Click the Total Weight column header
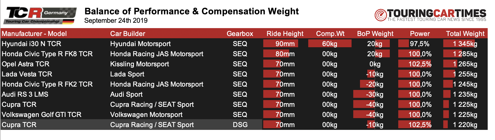 465,34
